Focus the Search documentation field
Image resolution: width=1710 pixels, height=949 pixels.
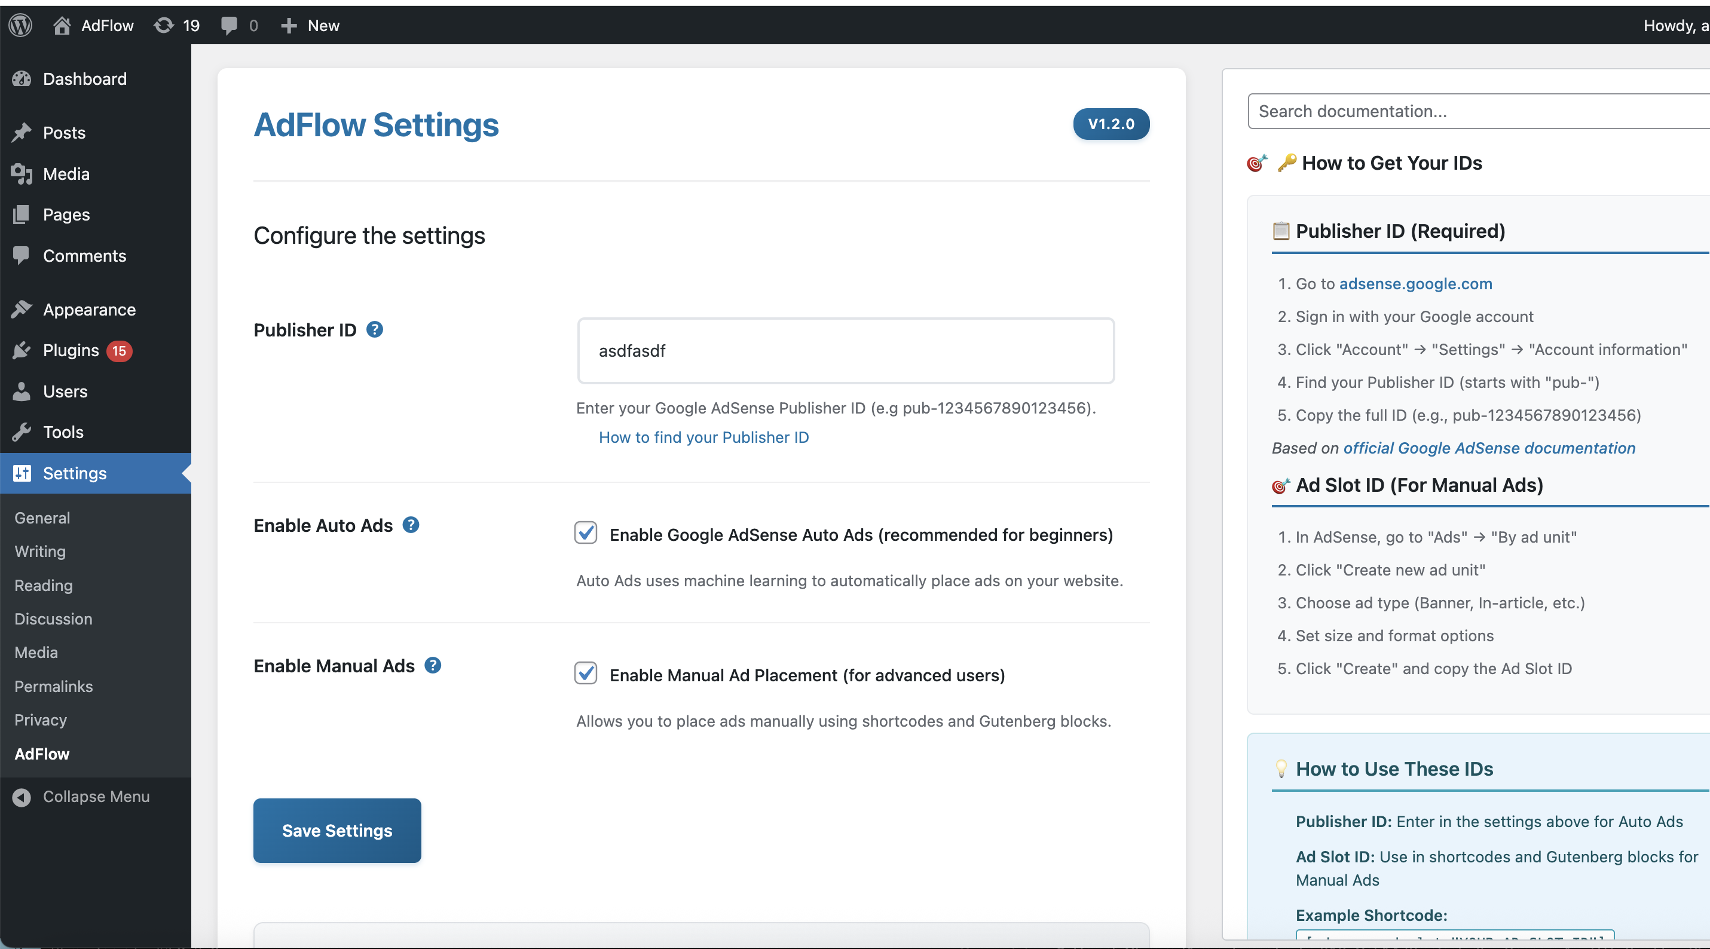pos(1478,111)
